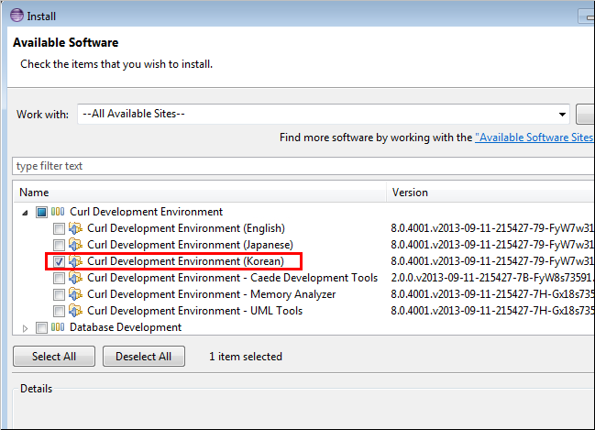This screenshot has height=430, width=595.
Task: Check Curl Development Environment (English)
Action: click(59, 228)
